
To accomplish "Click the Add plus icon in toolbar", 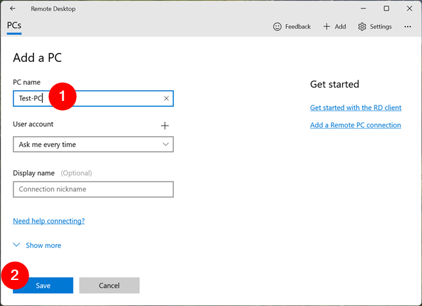I will click(327, 27).
